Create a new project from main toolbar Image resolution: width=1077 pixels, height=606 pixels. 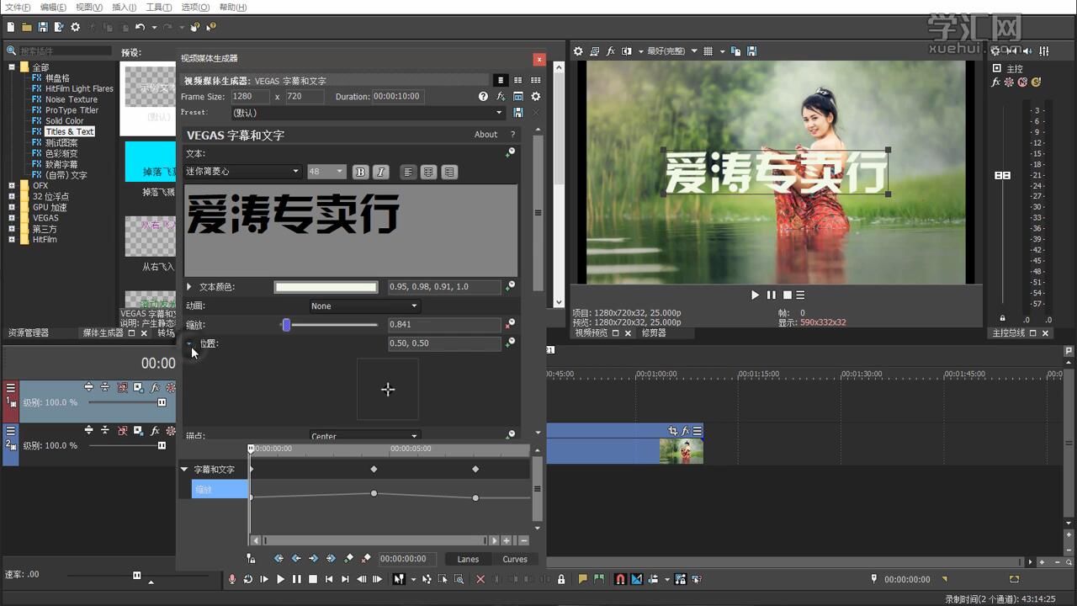(x=9, y=27)
